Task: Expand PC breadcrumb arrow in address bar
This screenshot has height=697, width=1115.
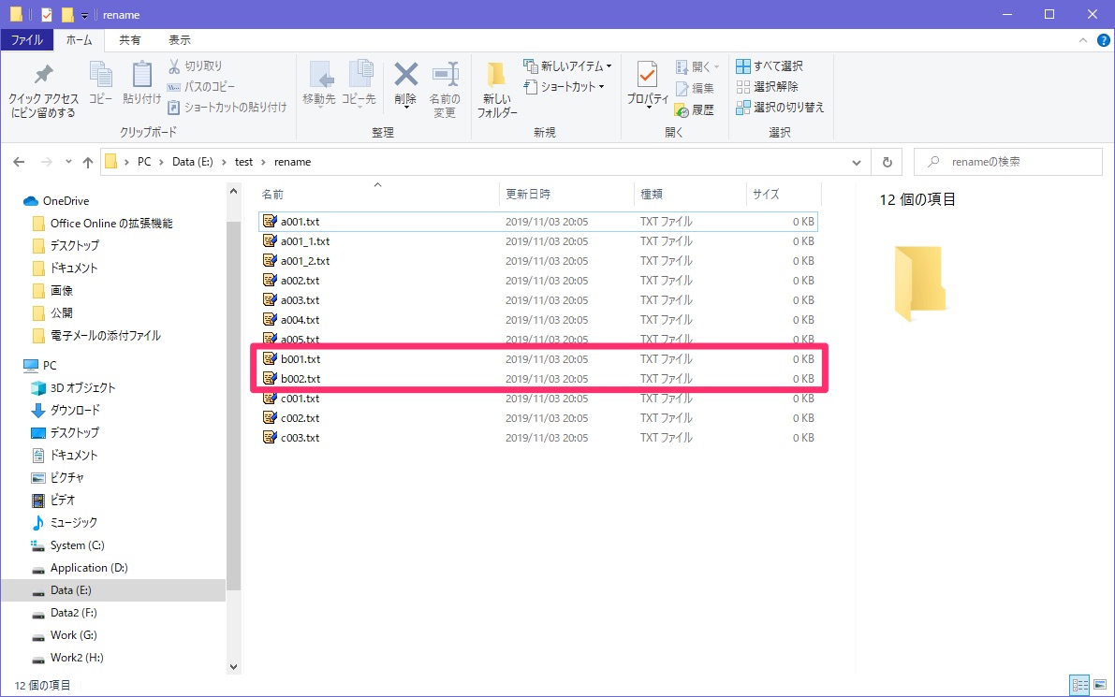Action: point(161,162)
